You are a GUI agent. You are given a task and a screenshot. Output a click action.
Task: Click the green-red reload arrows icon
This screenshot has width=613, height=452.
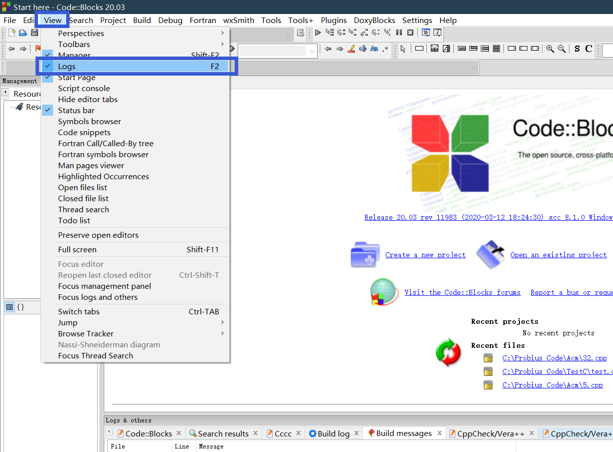pos(448,352)
